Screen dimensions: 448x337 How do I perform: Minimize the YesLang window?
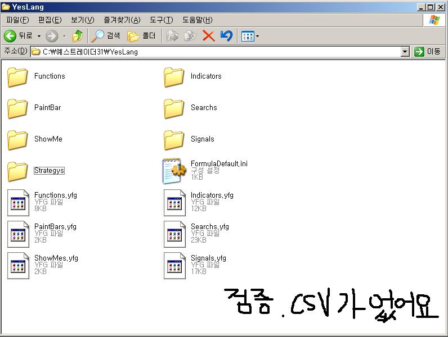[420, 7]
